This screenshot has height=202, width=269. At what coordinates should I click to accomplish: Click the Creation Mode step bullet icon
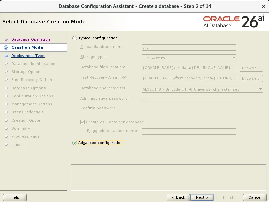coord(6,47)
